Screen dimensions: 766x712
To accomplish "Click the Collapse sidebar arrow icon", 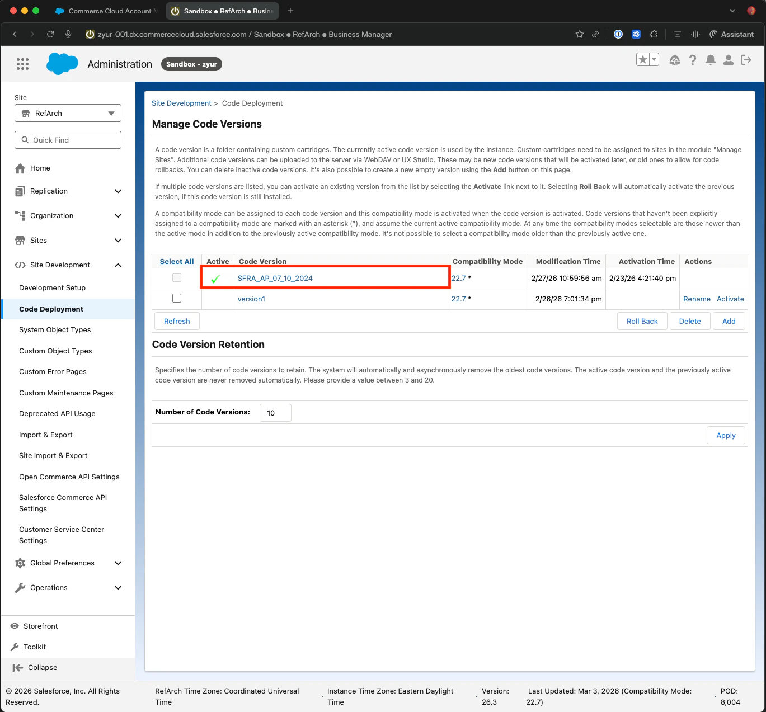I will click(x=17, y=668).
